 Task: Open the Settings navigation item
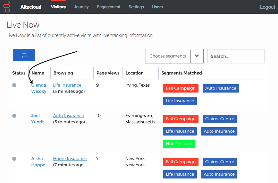coord(136,7)
